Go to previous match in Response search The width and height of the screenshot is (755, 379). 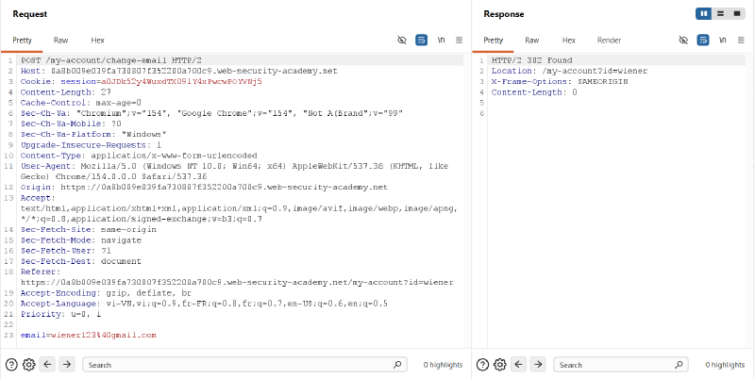518,365
